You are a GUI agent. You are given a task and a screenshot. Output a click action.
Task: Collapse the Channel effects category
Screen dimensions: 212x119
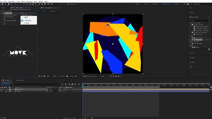point(189,36)
